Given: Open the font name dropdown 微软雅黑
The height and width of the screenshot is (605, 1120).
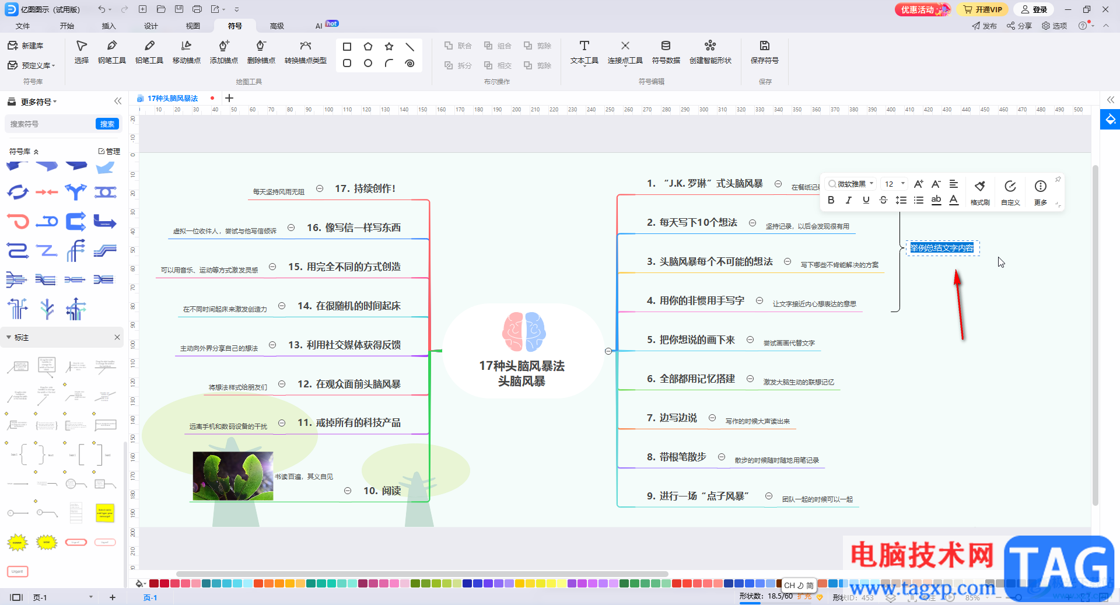Looking at the screenshot, I should pyautogui.click(x=852, y=184).
